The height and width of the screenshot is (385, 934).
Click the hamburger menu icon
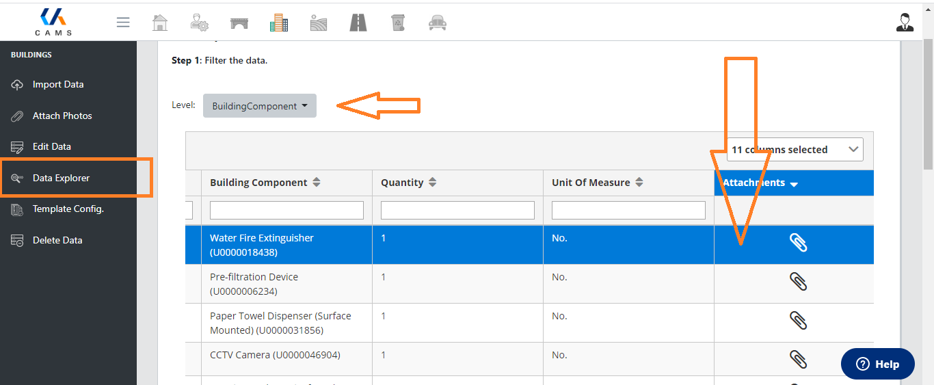(123, 23)
